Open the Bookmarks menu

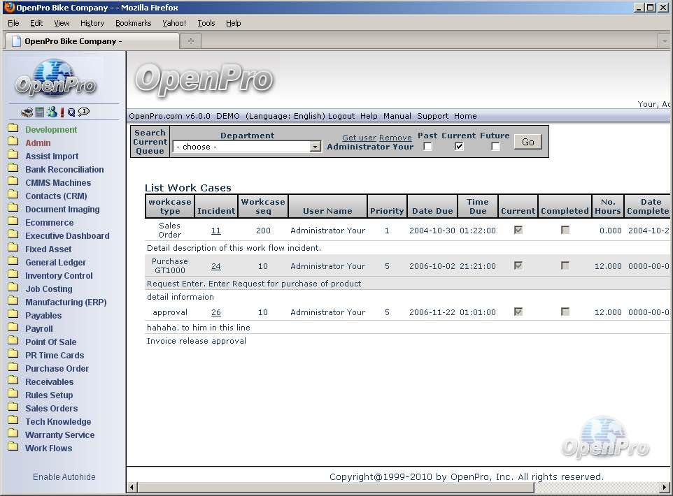click(x=133, y=23)
